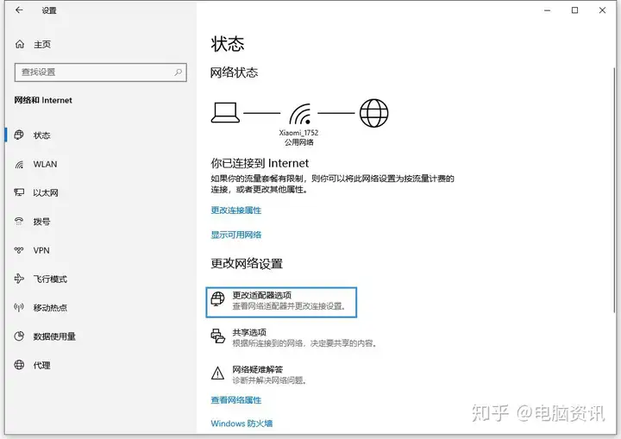Maximize the Settings window
Screen dimensions: 621x439
pyautogui.click(x=574, y=10)
